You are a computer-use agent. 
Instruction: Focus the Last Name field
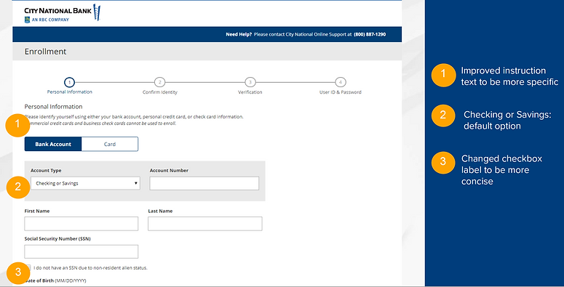(x=205, y=223)
